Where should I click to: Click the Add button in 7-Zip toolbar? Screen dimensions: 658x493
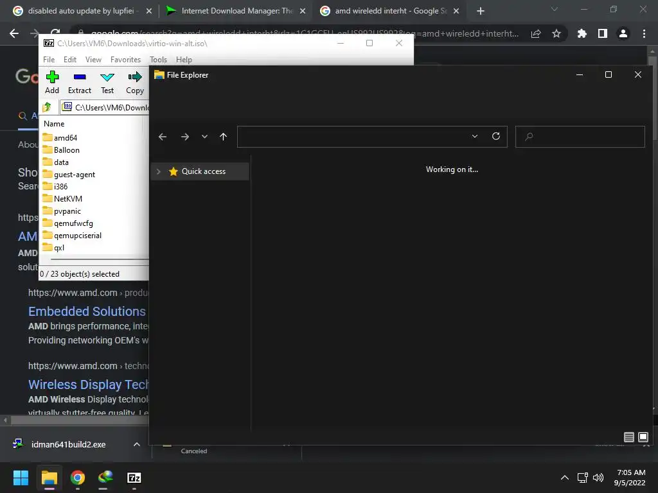click(52, 83)
